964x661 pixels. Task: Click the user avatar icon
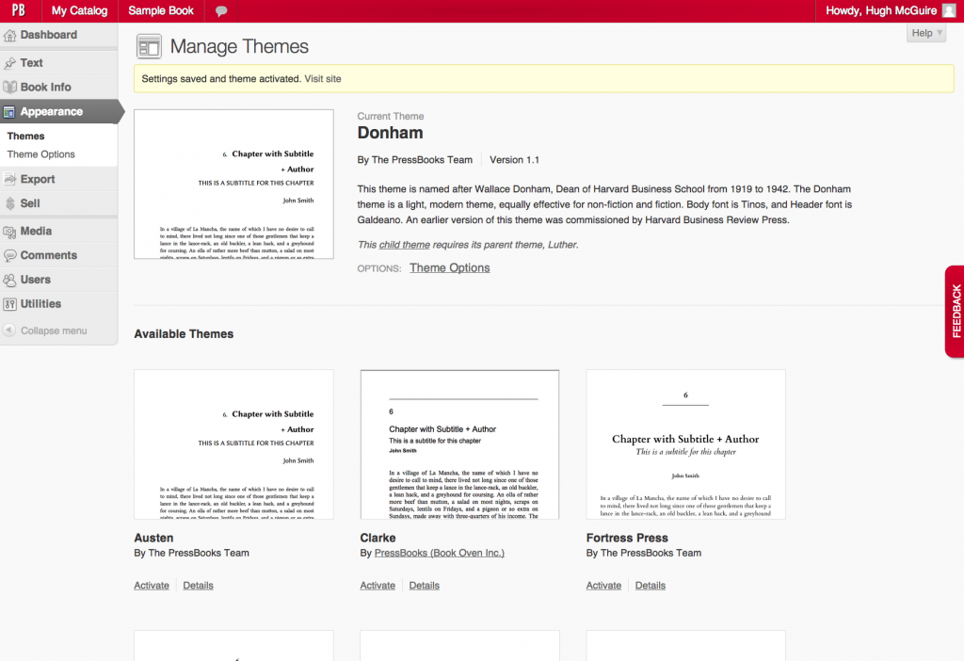949,10
